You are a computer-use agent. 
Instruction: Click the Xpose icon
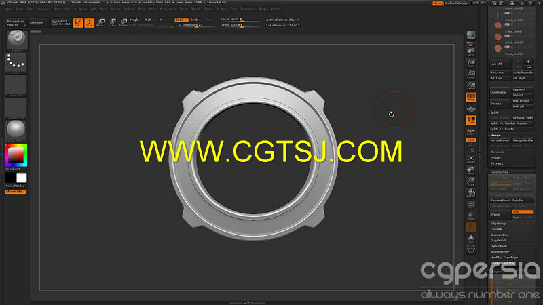(471, 249)
